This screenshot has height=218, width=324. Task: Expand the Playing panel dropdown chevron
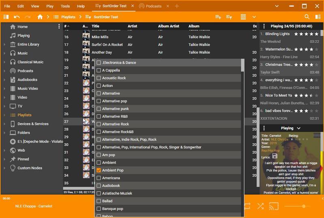pos(299,128)
